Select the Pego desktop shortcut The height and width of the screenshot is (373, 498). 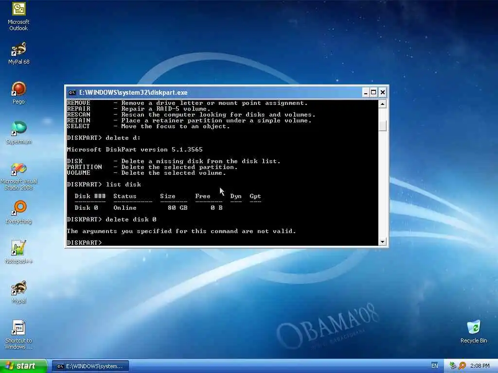18,93
